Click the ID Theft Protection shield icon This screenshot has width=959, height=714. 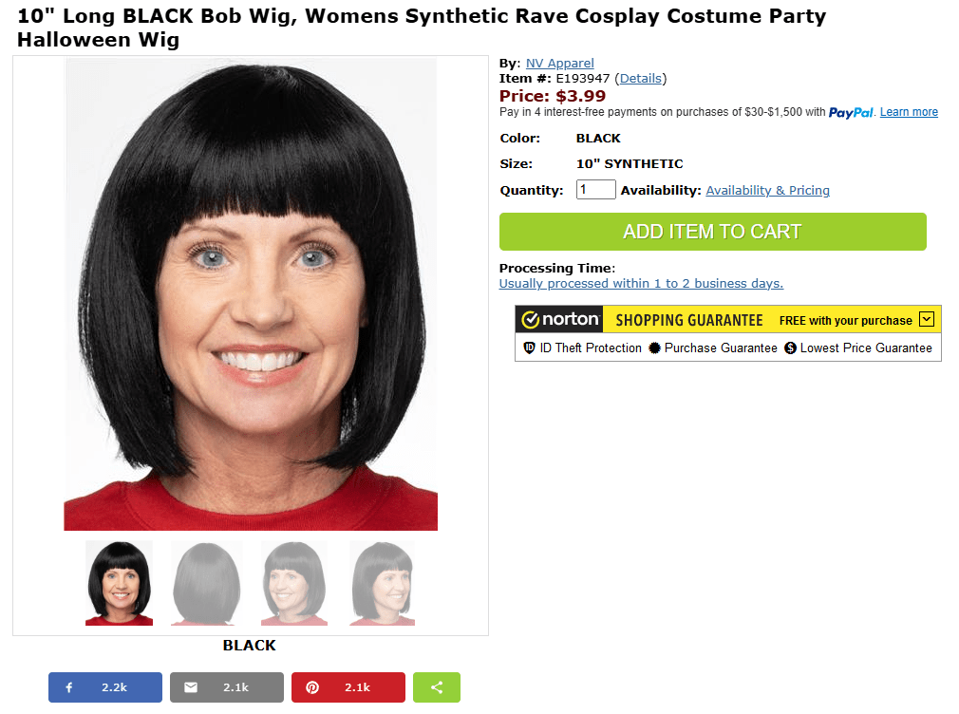530,348
